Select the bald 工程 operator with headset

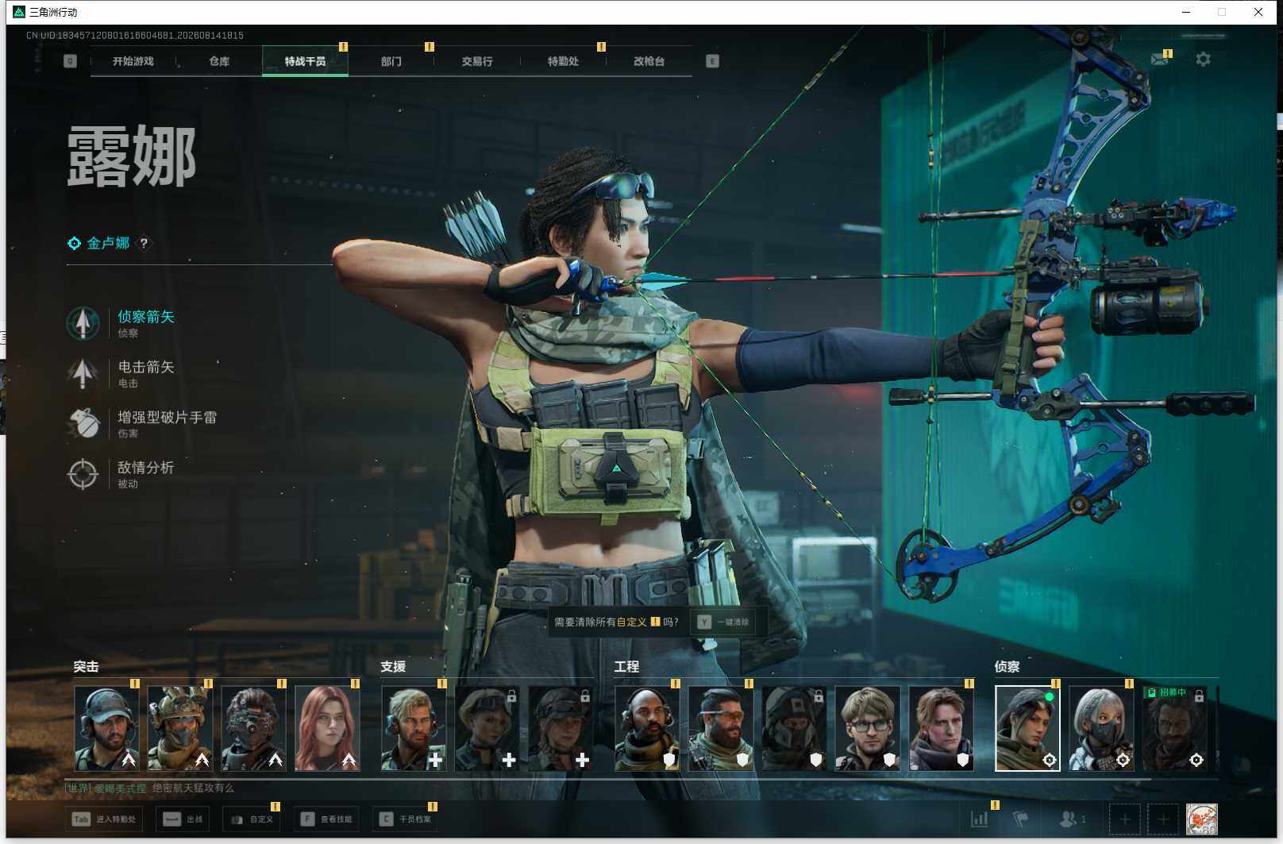[647, 729]
